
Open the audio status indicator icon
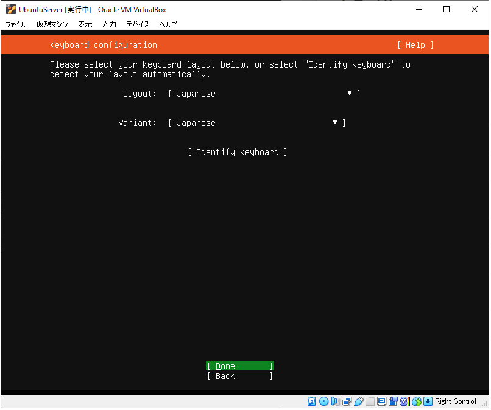tap(335, 401)
